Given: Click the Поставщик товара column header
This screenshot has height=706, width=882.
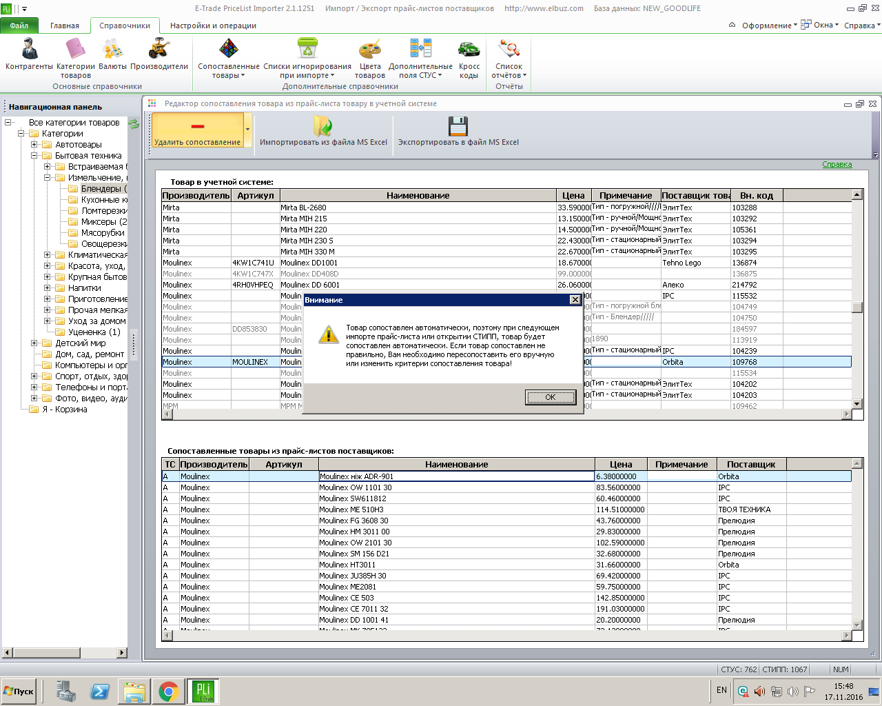Looking at the screenshot, I should pyautogui.click(x=696, y=196).
